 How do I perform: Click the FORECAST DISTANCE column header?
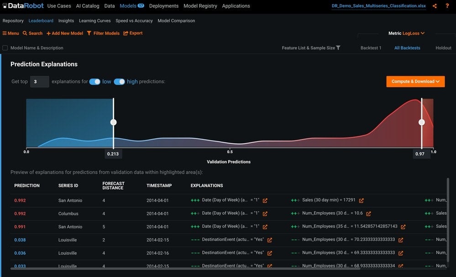pyautogui.click(x=113, y=186)
